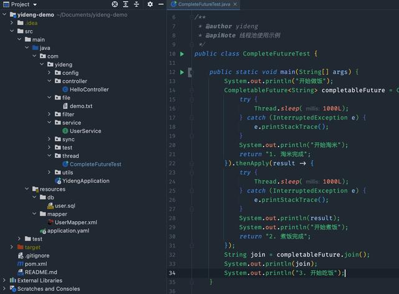The height and width of the screenshot is (294, 399).
Task: Collapse the main folder
Action: 19,39
